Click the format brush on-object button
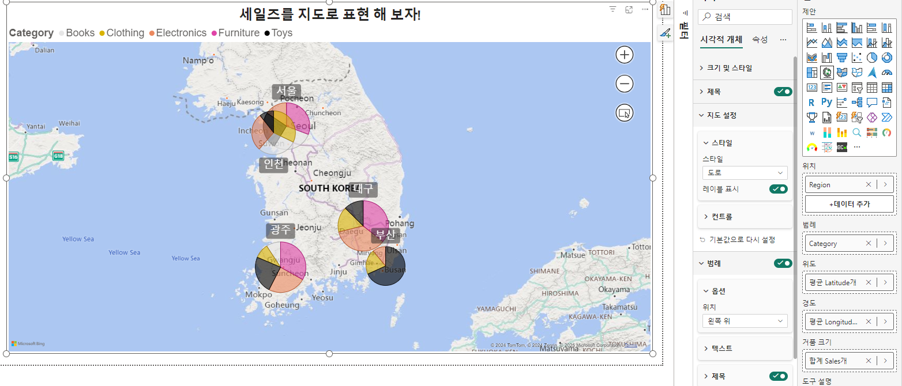Screen dimensions: 902x386 point(666,33)
